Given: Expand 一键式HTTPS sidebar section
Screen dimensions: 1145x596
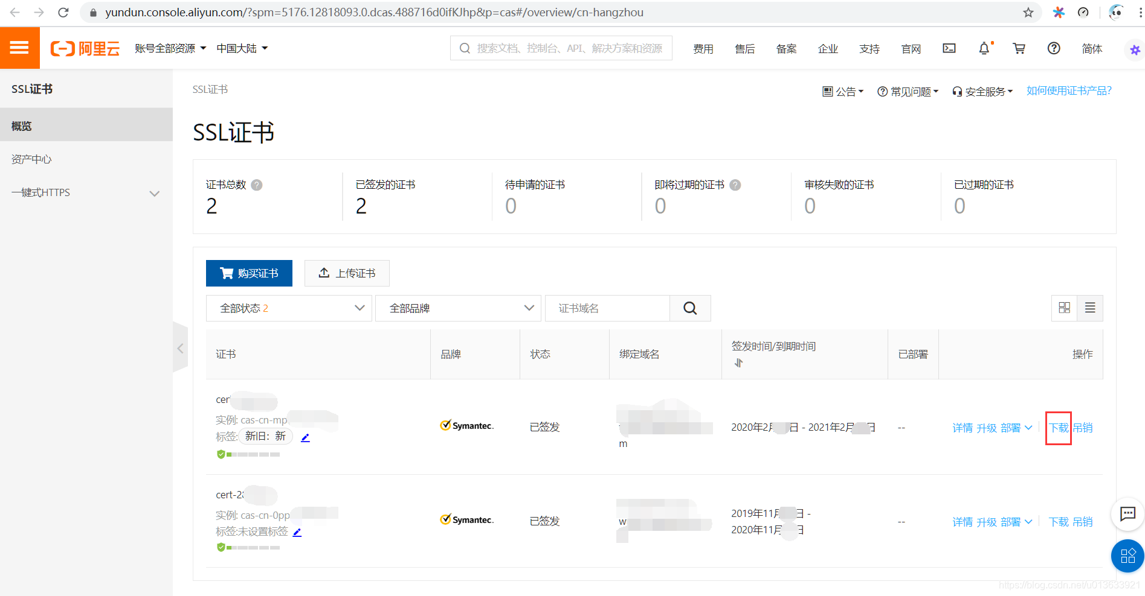Looking at the screenshot, I should (x=86, y=192).
